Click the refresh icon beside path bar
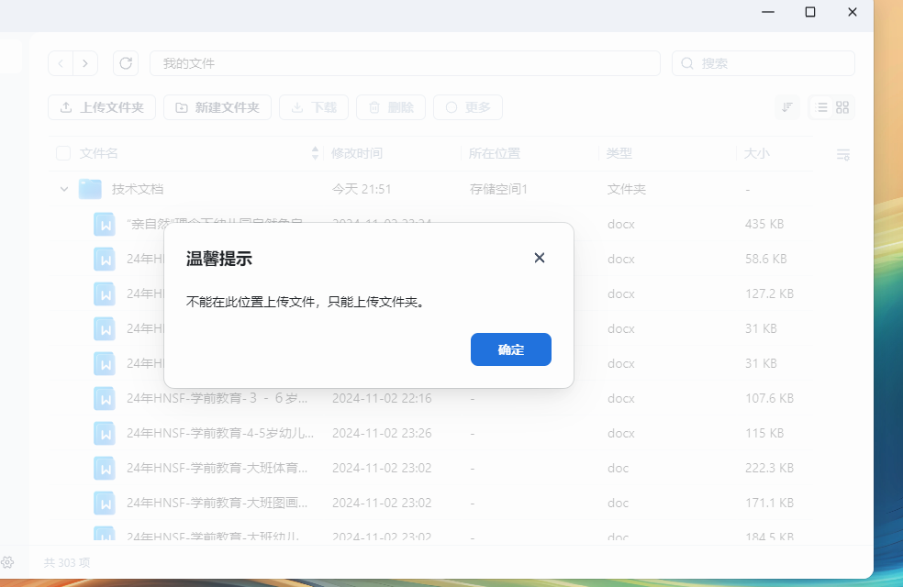The width and height of the screenshot is (903, 587). [x=126, y=63]
